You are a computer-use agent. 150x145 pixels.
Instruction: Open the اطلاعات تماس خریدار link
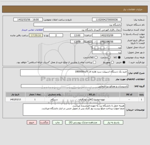click(32, 30)
